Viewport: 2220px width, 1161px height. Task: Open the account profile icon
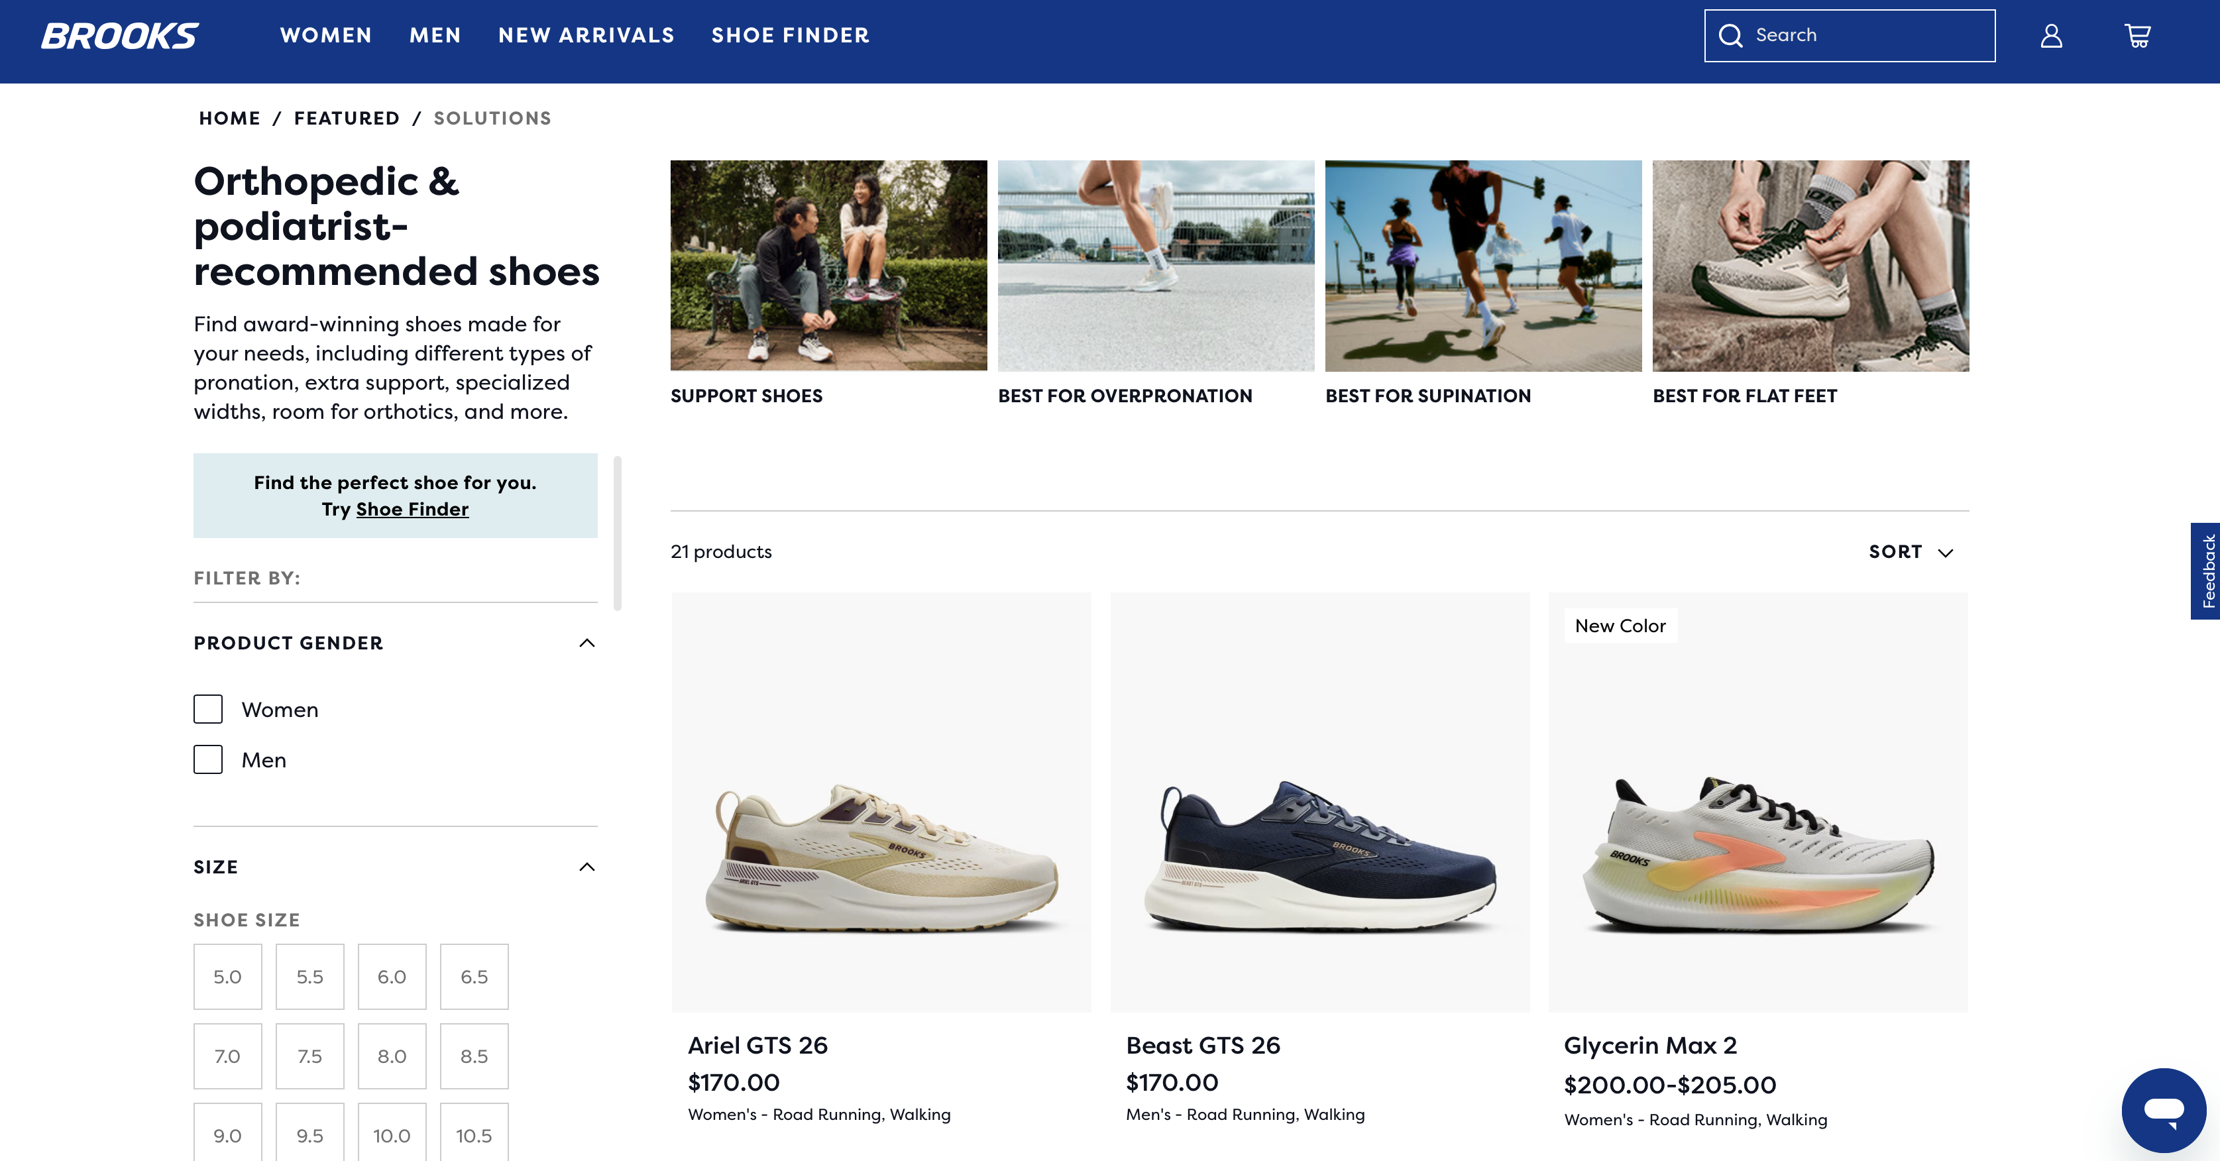coord(2051,35)
